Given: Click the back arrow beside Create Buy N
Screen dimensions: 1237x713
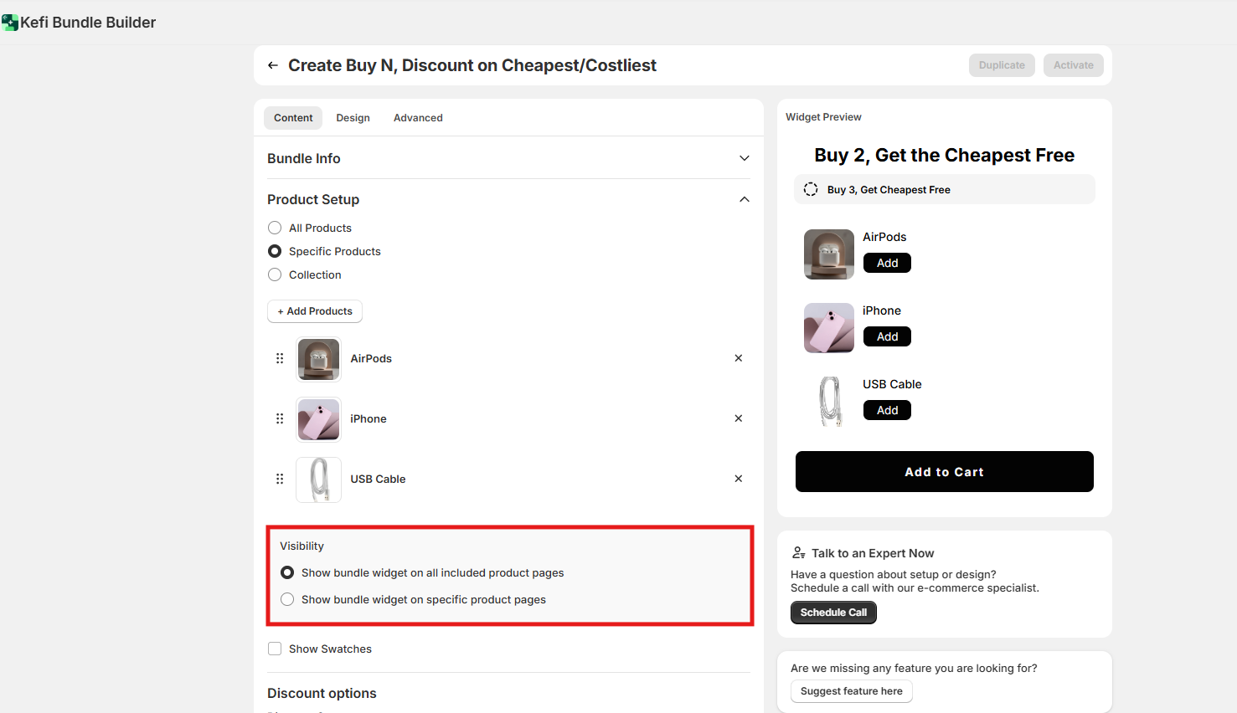Looking at the screenshot, I should click(273, 65).
